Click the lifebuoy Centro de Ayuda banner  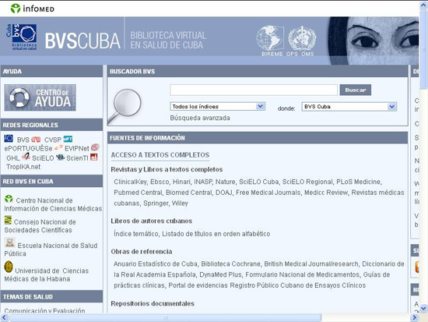(x=40, y=97)
